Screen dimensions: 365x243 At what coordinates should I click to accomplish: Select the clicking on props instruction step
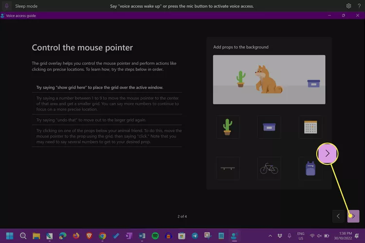107,136
